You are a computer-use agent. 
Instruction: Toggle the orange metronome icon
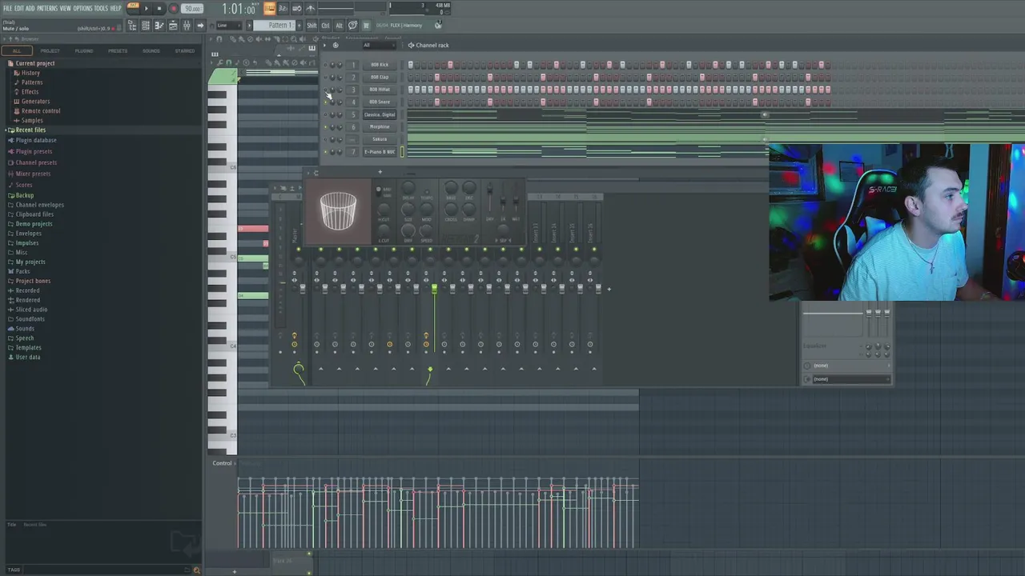click(270, 9)
